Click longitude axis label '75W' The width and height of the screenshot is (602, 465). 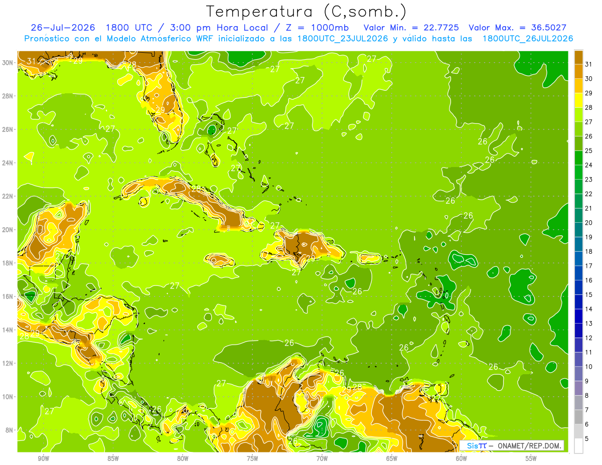tap(252, 458)
